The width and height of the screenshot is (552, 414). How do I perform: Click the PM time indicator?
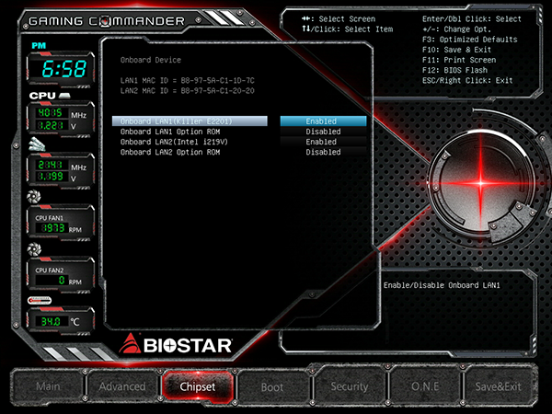click(x=39, y=45)
